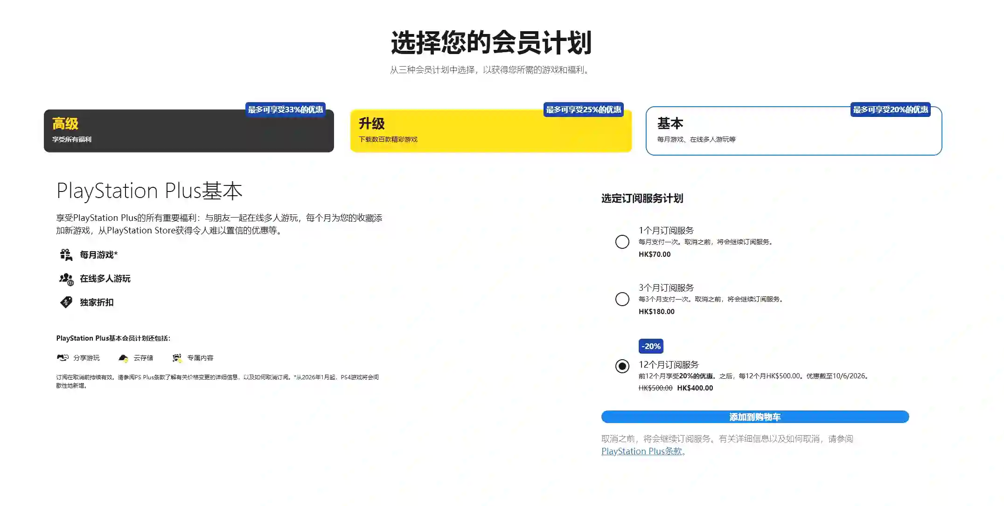Pick the 12个月订阅服务 radio button
The image size is (1004, 506).
622,366
